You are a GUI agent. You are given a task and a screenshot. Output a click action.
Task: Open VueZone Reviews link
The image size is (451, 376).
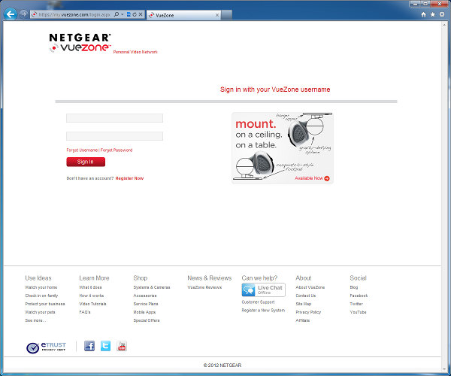pos(204,287)
